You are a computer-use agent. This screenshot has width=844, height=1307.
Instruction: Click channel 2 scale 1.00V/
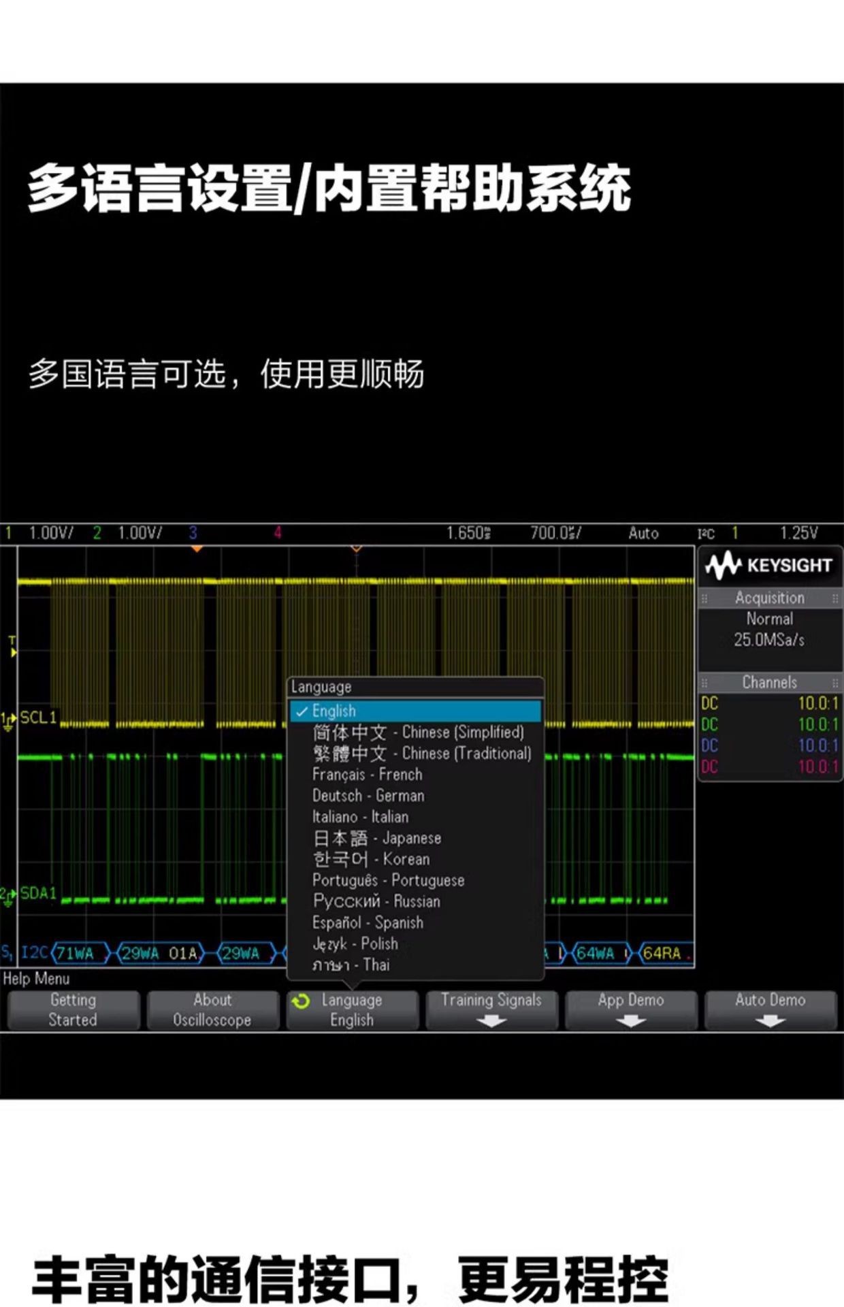click(x=140, y=533)
